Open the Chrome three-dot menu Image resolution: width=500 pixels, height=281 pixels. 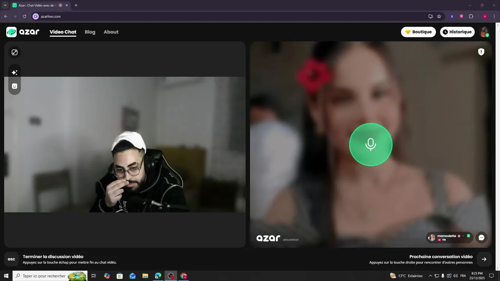[494, 16]
